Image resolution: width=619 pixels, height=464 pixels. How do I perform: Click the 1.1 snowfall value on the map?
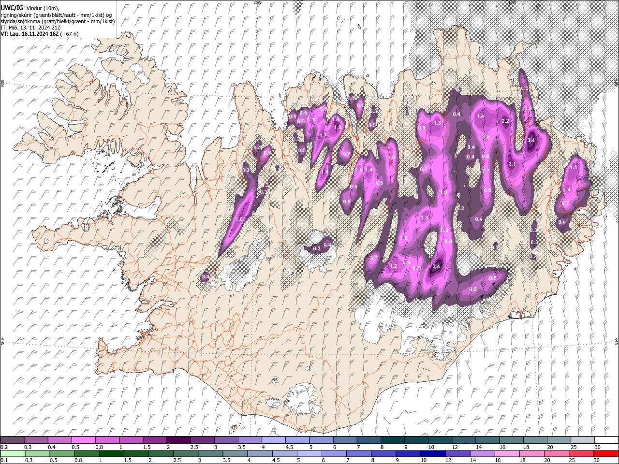311,120
